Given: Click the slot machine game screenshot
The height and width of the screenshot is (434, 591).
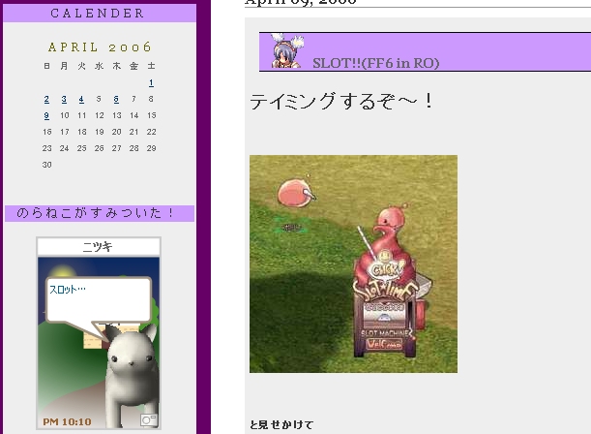Looking at the screenshot, I should coord(354,263).
